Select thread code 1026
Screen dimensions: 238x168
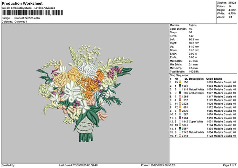(210, 104)
